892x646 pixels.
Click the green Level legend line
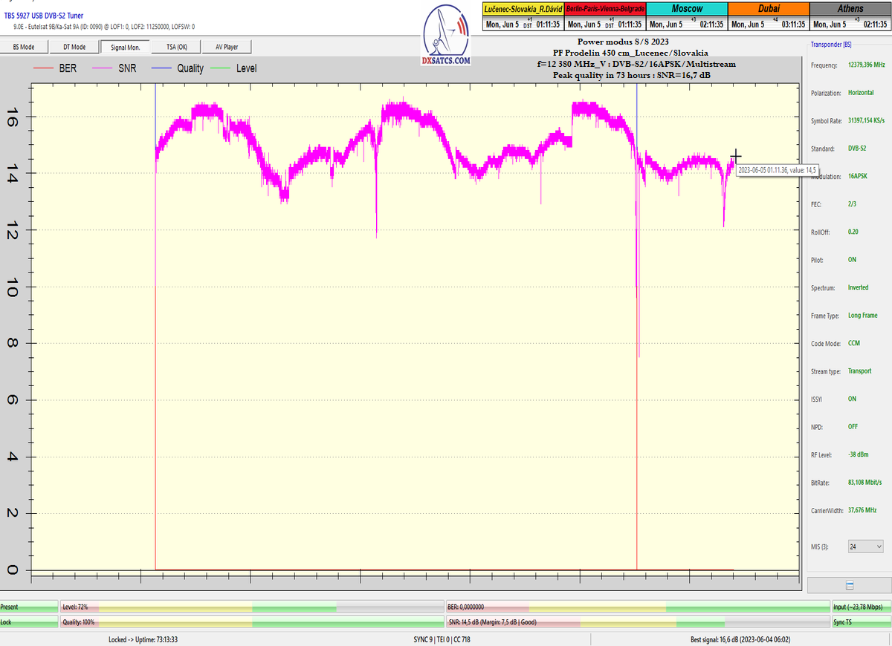pos(221,68)
